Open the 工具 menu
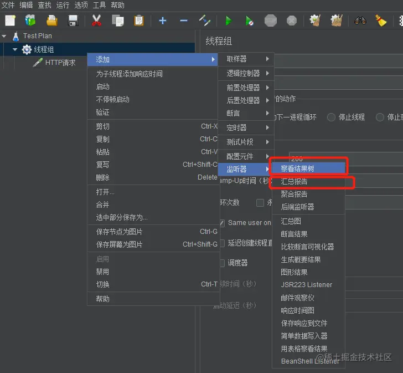The width and height of the screenshot is (403, 373). tap(99, 5)
